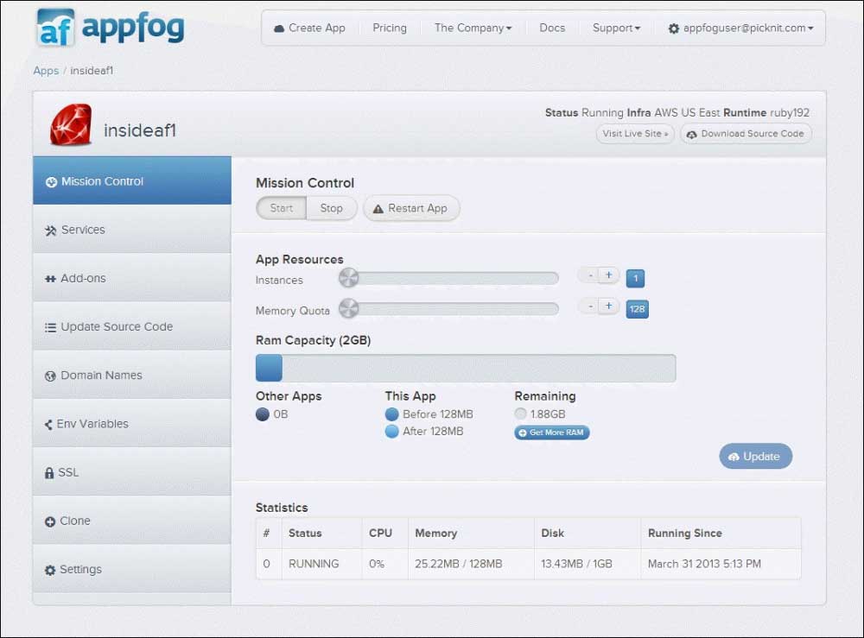Click Download Source Code button
Screen dimensions: 864x638
pyautogui.click(x=746, y=134)
